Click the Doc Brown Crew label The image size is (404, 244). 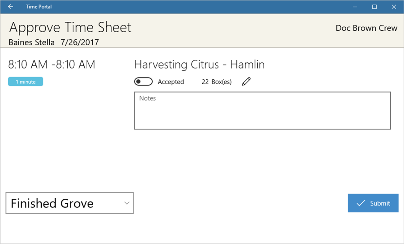[x=366, y=28]
